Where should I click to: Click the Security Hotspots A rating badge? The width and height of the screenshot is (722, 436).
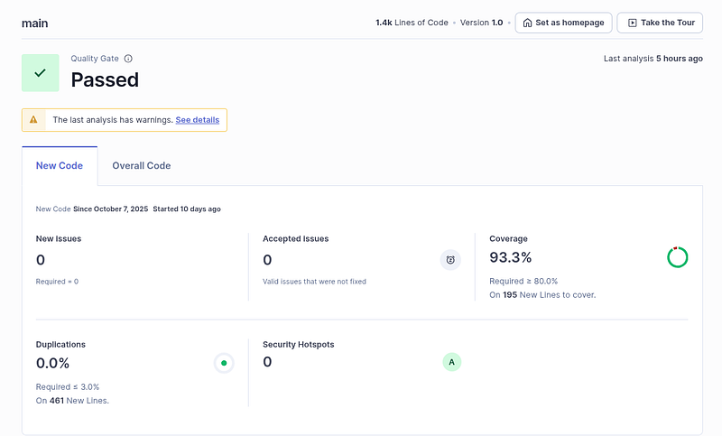tap(452, 362)
